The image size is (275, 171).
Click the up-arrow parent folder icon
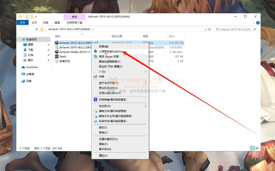[x=36, y=29]
